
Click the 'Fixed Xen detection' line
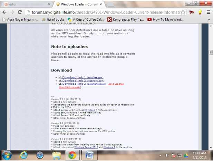pyautogui.click(x=63, y=126)
